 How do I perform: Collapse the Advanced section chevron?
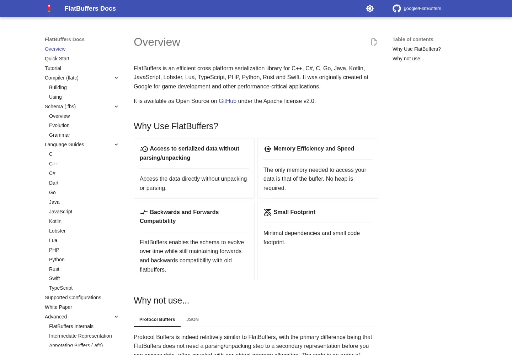pyautogui.click(x=116, y=317)
